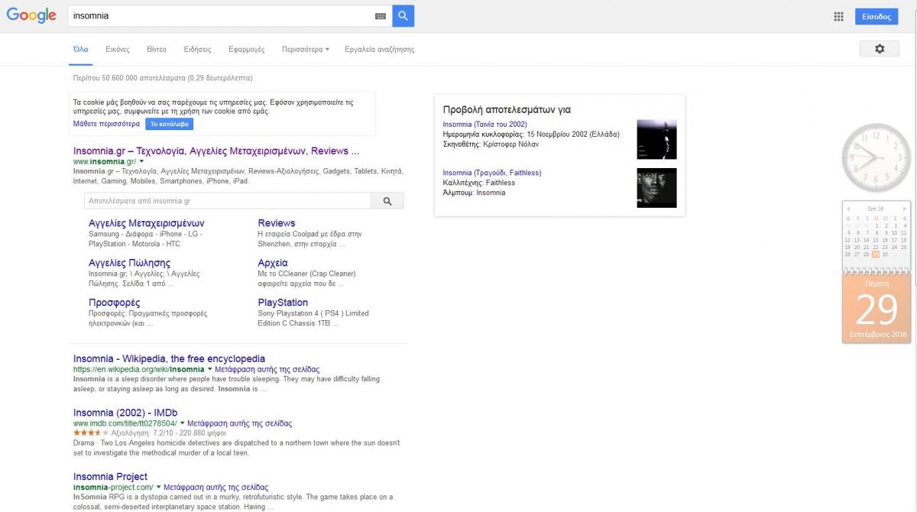Open the Google apps grid
The image size is (917, 512).
point(838,16)
